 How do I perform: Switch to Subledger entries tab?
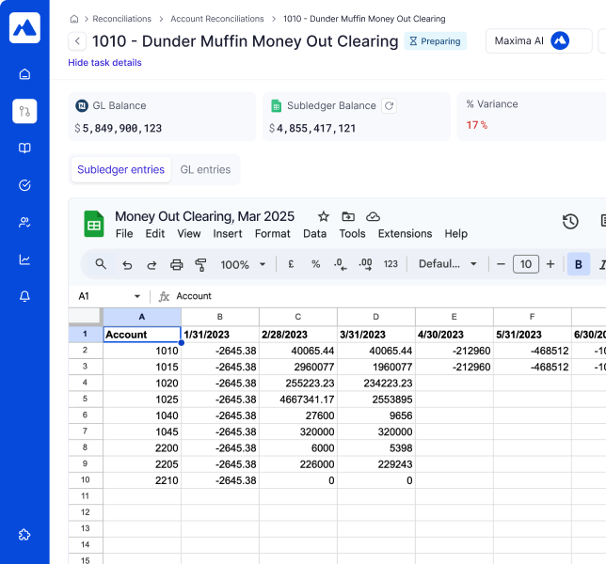coord(121,169)
